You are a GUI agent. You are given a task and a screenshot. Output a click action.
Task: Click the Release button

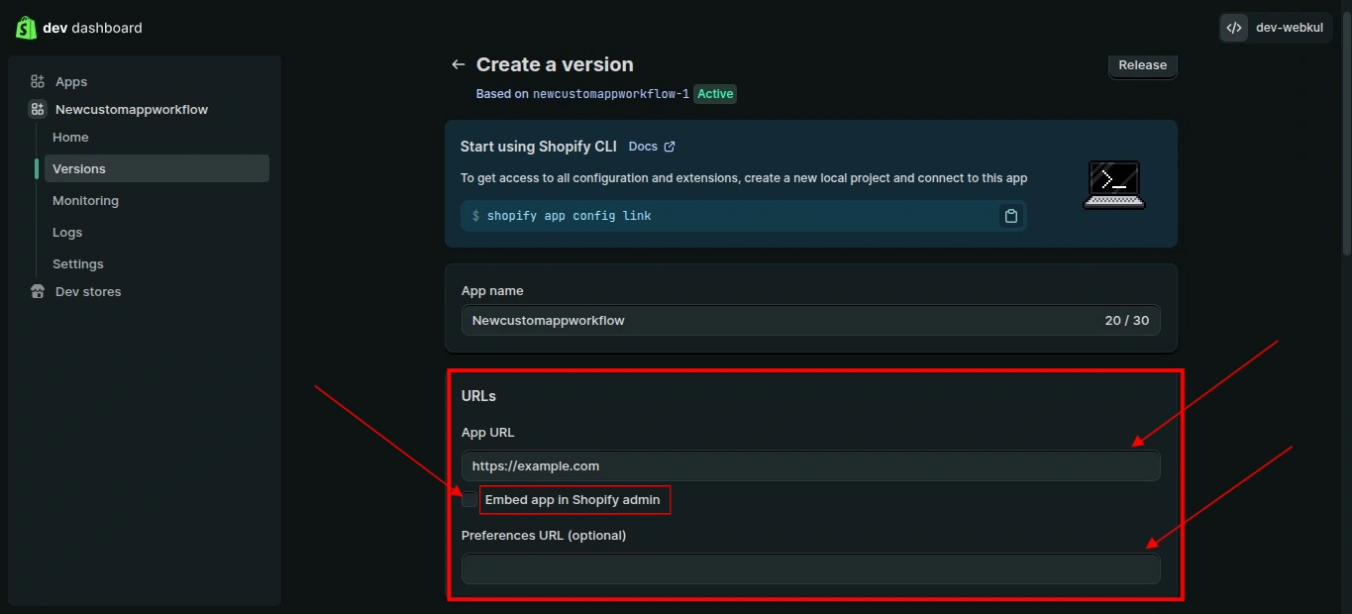click(x=1142, y=65)
